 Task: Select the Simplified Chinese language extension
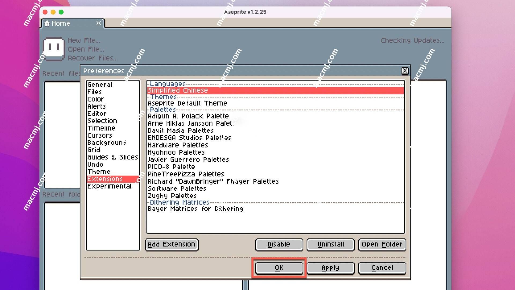point(275,90)
